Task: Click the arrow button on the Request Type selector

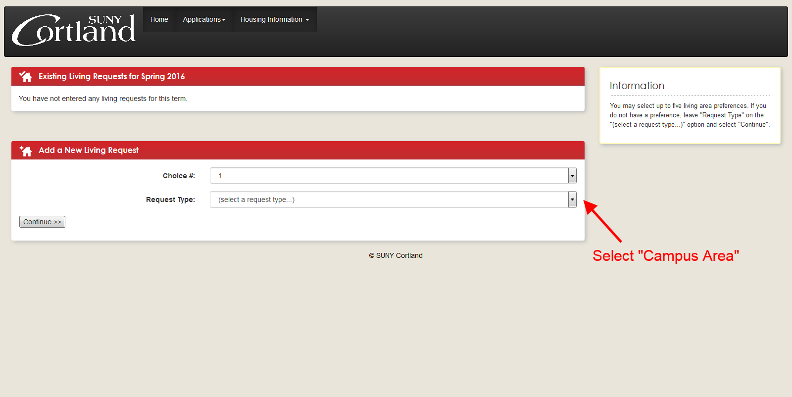Action: coord(572,199)
